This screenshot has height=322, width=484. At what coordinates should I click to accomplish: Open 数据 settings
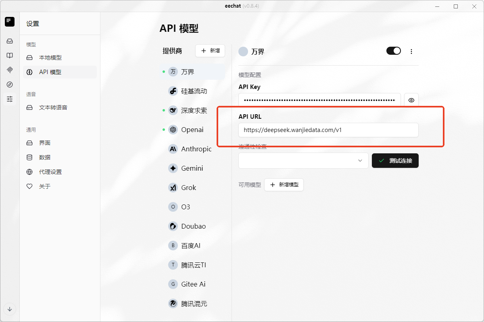[60, 157]
